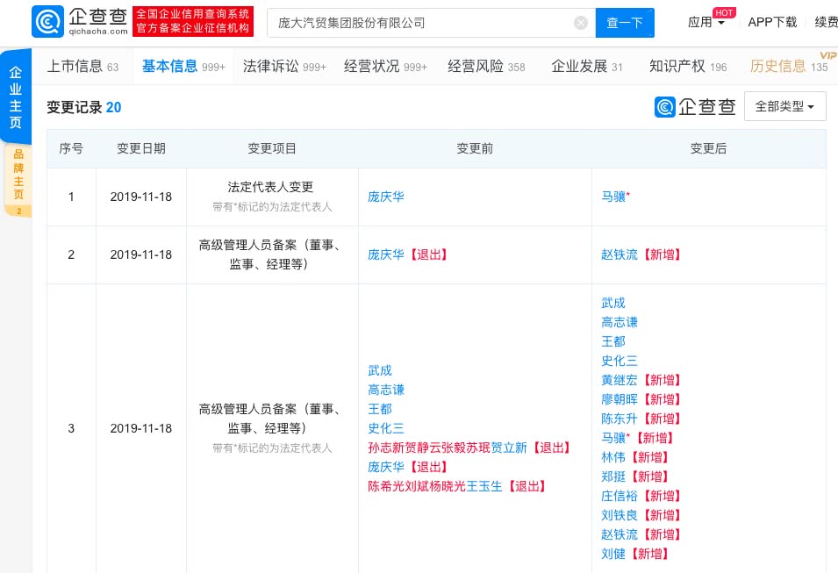Select the 基本信息 tab
The image size is (838, 573).
coord(183,67)
